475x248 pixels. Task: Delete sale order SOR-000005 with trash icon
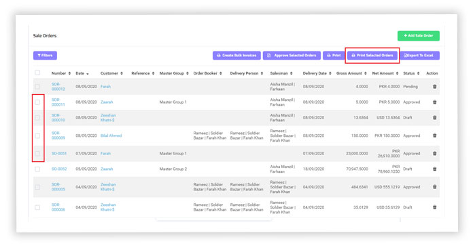click(434, 187)
